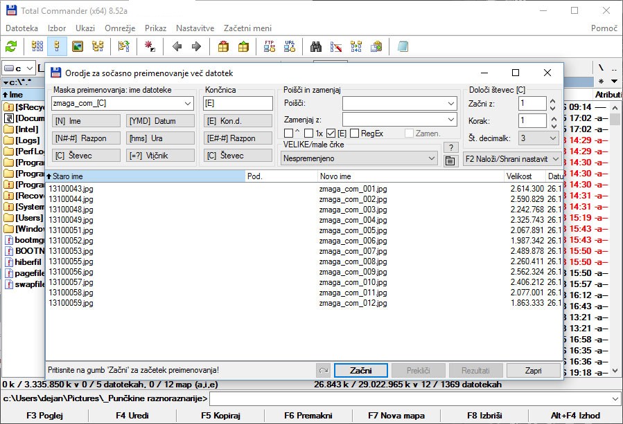Click the green refresh arrows toolbar icon
623x424 pixels.
point(11,47)
